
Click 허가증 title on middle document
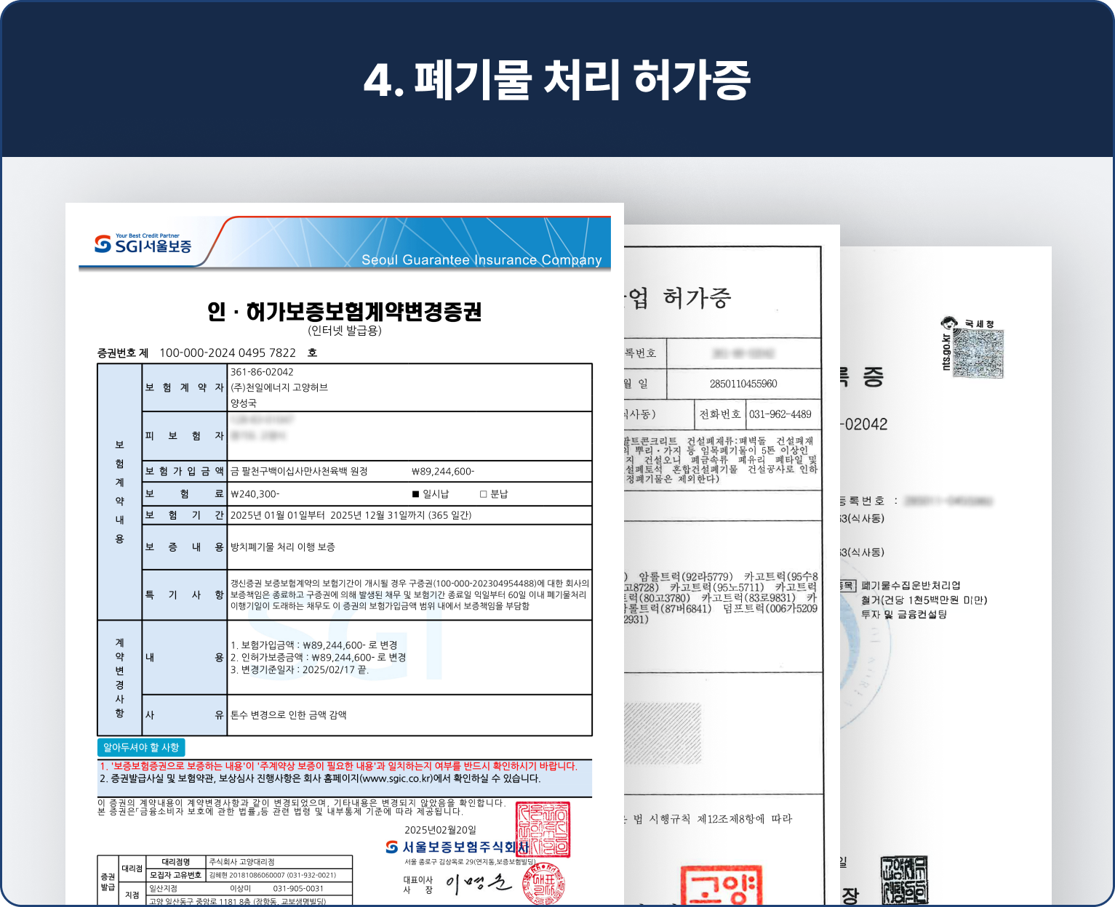(697, 298)
